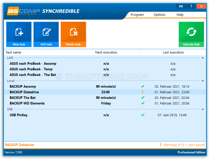
Task: Click the status bar warning exclamation icon
Action: pos(161,145)
